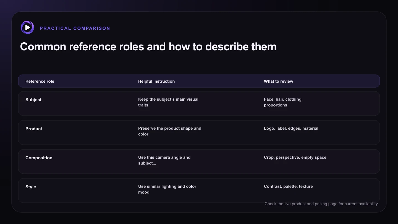Click the 'What to review' column header
The image size is (398, 224).
(279, 81)
